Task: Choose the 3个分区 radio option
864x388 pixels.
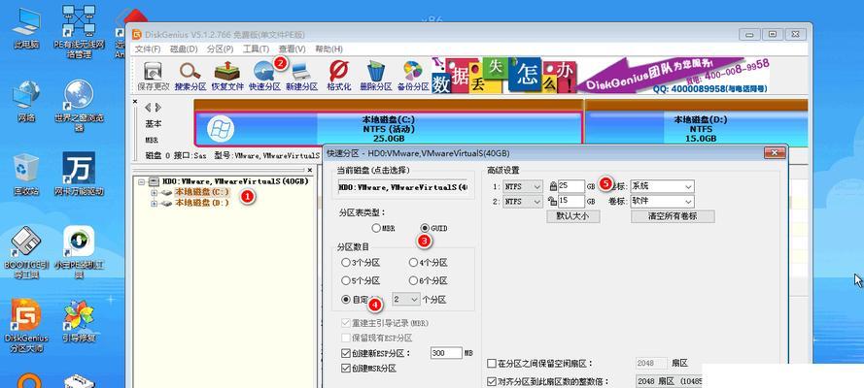Action: [x=345, y=263]
